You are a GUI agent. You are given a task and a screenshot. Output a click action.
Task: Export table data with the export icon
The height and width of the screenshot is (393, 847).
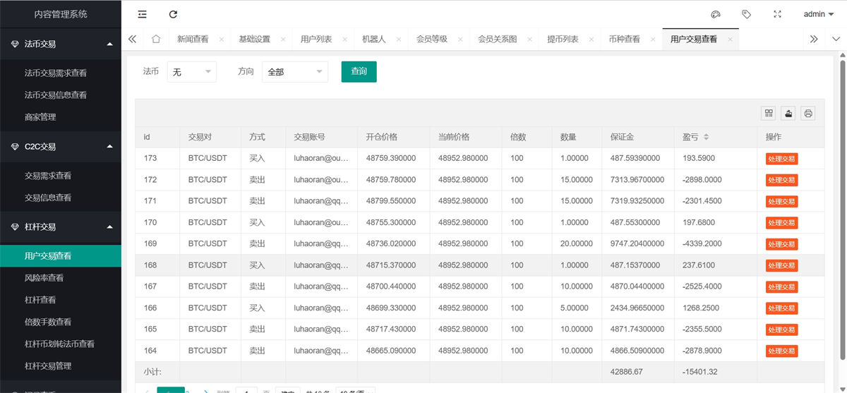point(788,113)
